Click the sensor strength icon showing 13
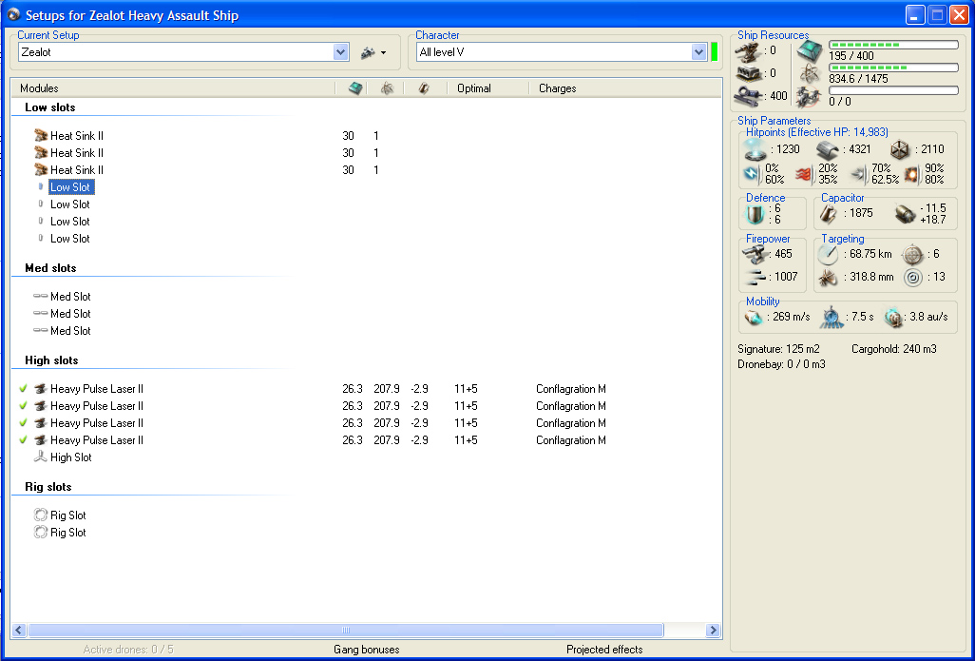The image size is (975, 661). point(913,277)
